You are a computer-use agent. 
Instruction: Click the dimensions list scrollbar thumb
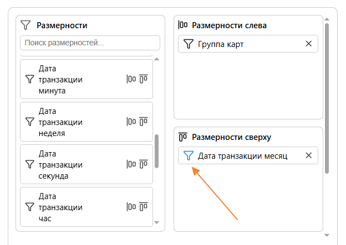click(156, 150)
